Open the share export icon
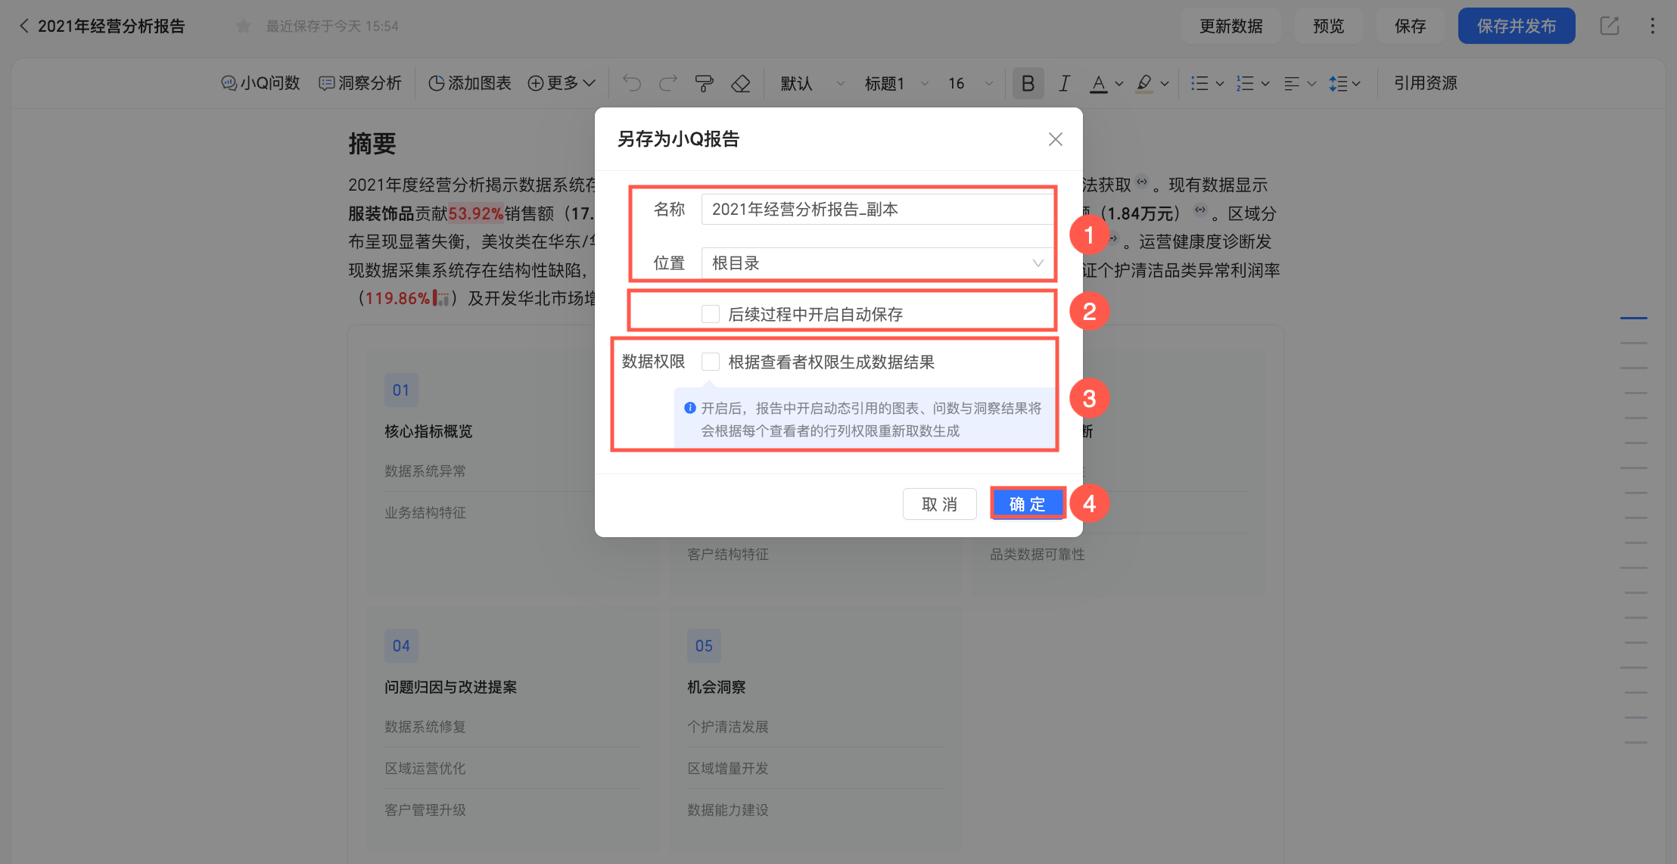This screenshot has width=1677, height=864. coord(1610,26)
